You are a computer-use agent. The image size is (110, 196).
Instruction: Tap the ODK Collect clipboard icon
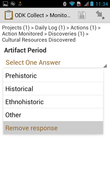coord(9,15)
